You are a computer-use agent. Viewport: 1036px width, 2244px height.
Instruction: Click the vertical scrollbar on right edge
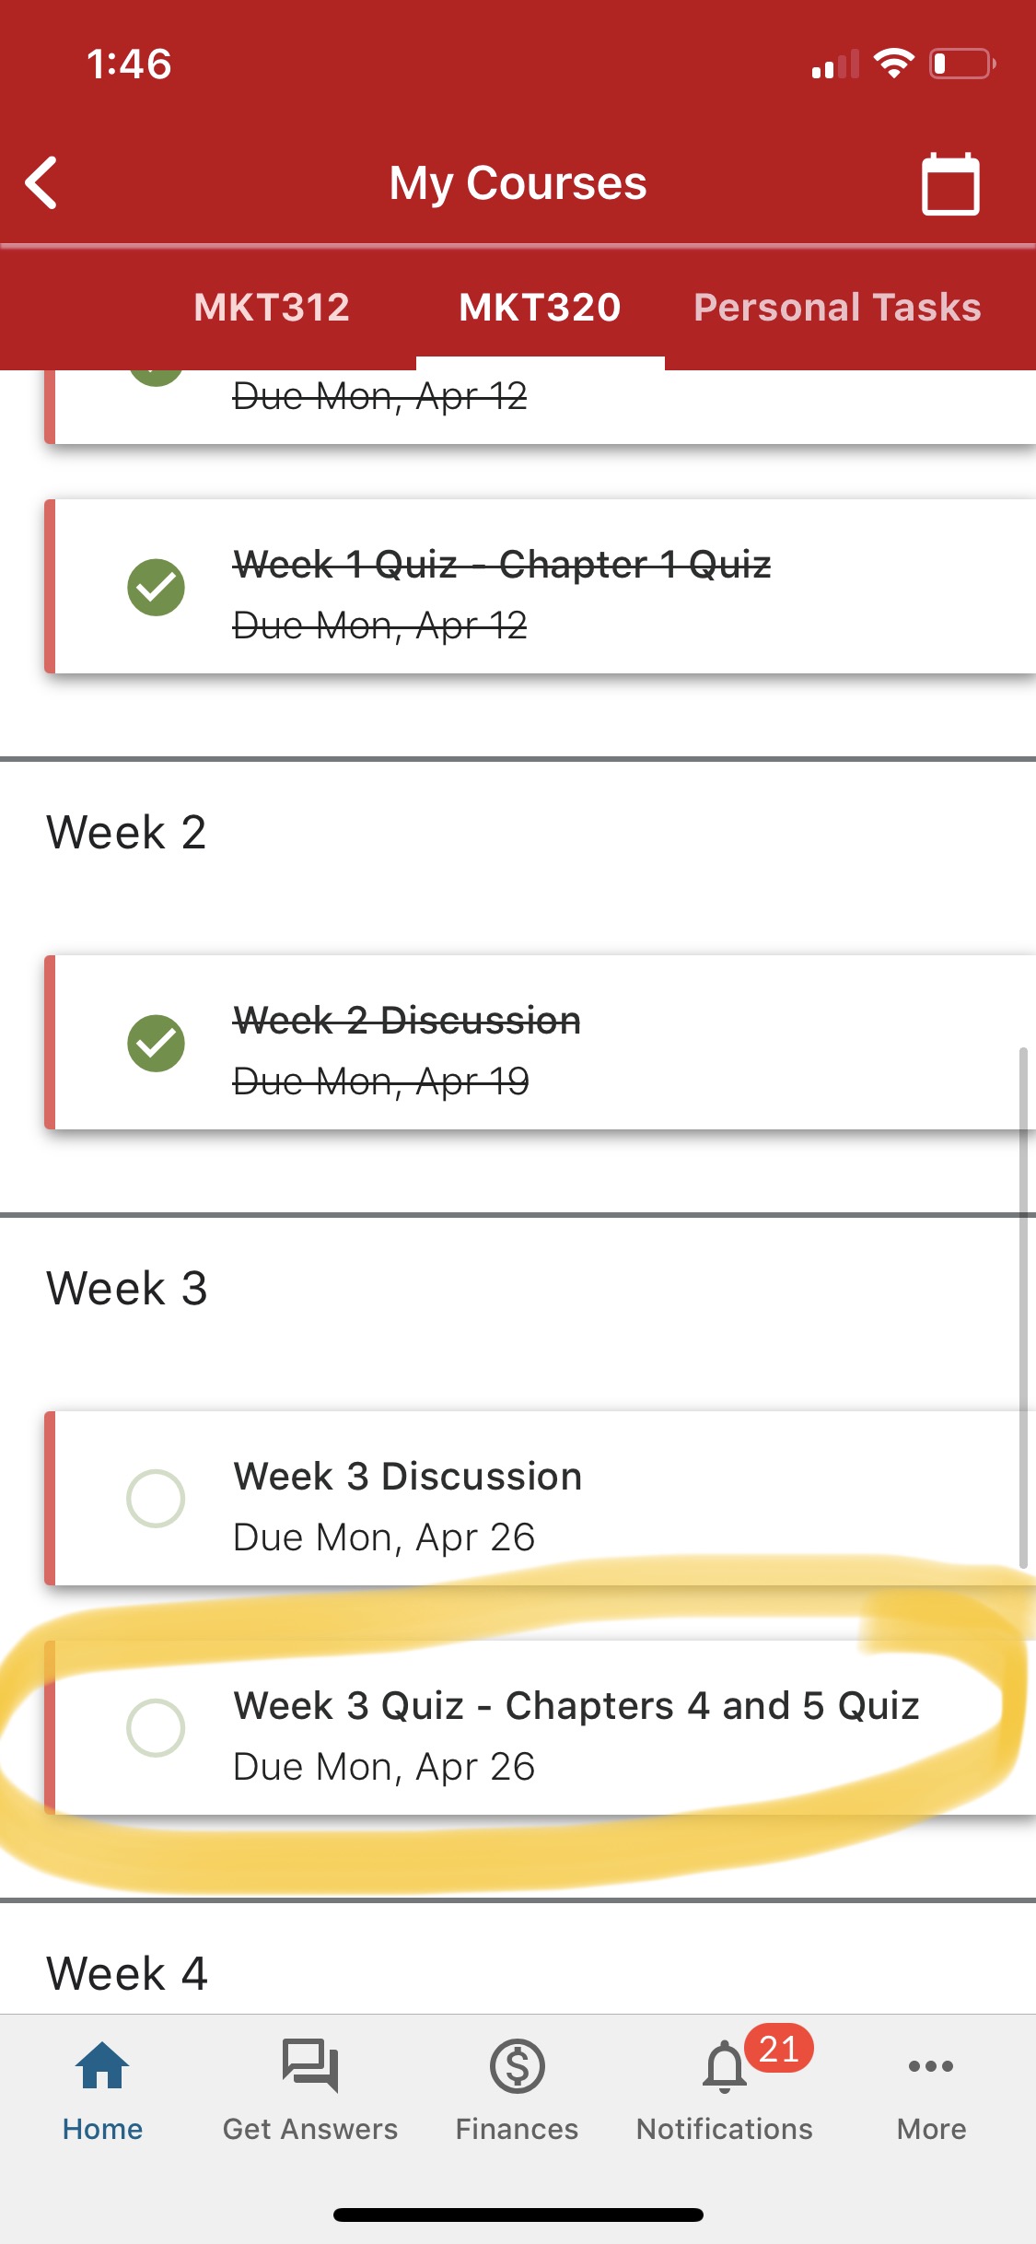1023,1308
